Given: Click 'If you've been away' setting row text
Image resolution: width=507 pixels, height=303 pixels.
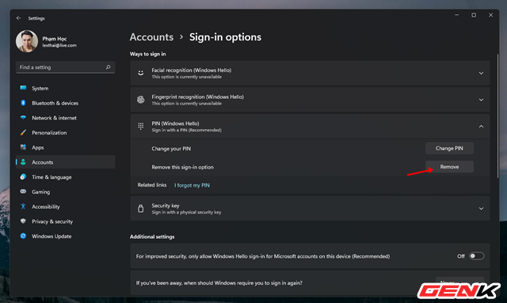Looking at the screenshot, I should click(x=219, y=283).
